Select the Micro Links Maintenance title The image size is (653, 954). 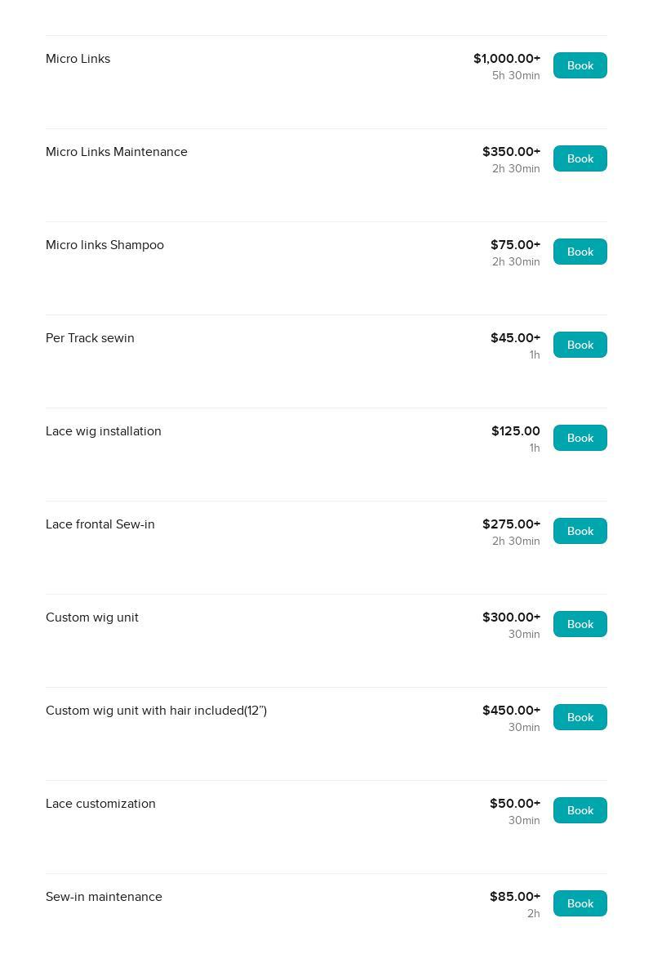pyautogui.click(x=117, y=152)
